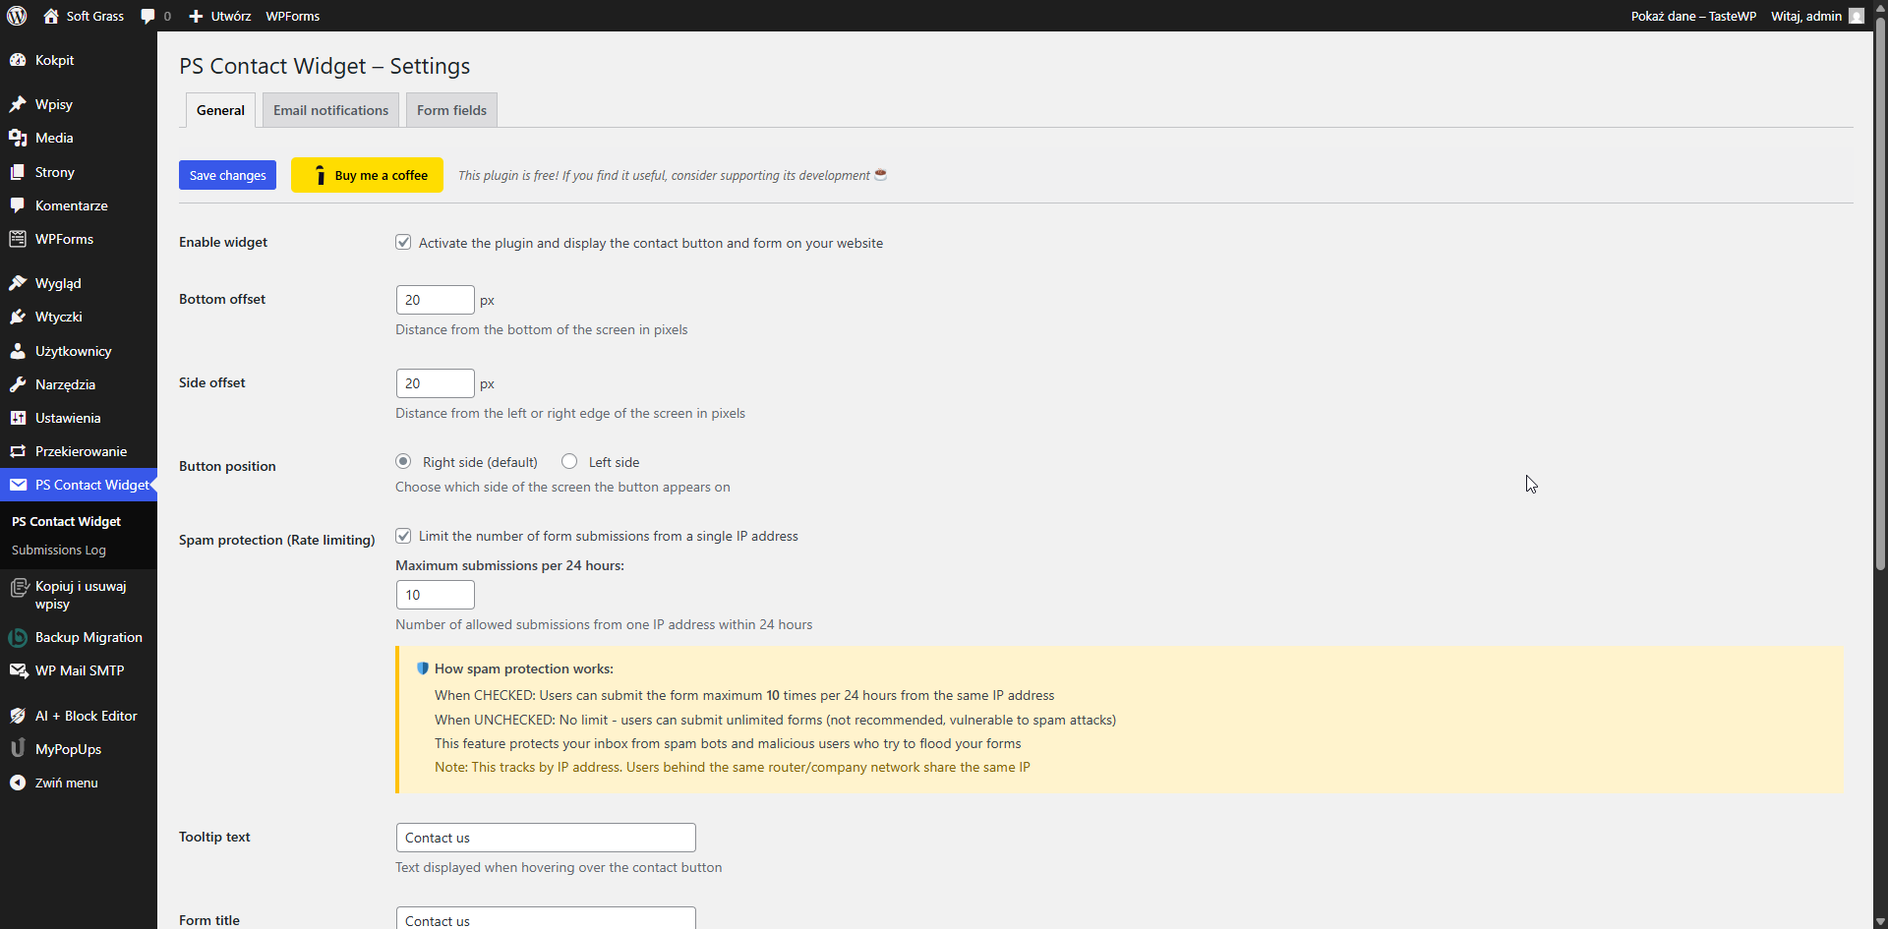Viewport: 1888px width, 929px height.
Task: Switch to the Email notifications tab
Action: click(x=330, y=109)
